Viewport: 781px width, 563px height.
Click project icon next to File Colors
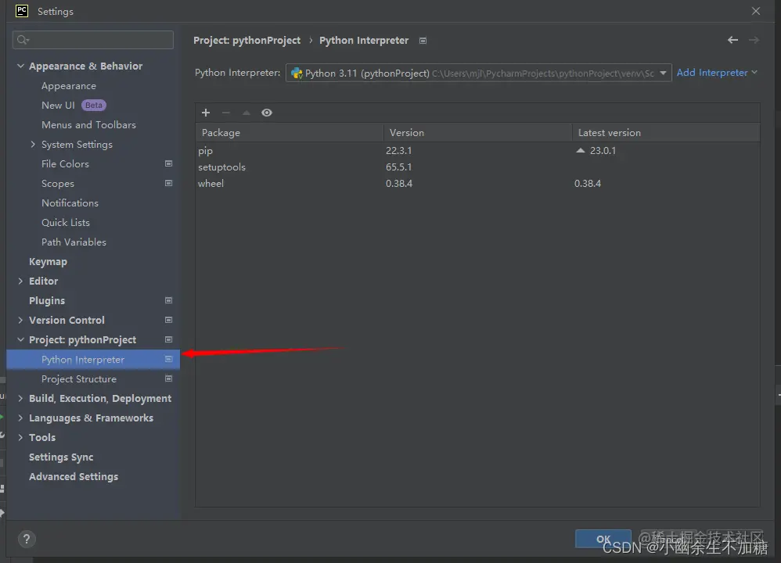(168, 163)
